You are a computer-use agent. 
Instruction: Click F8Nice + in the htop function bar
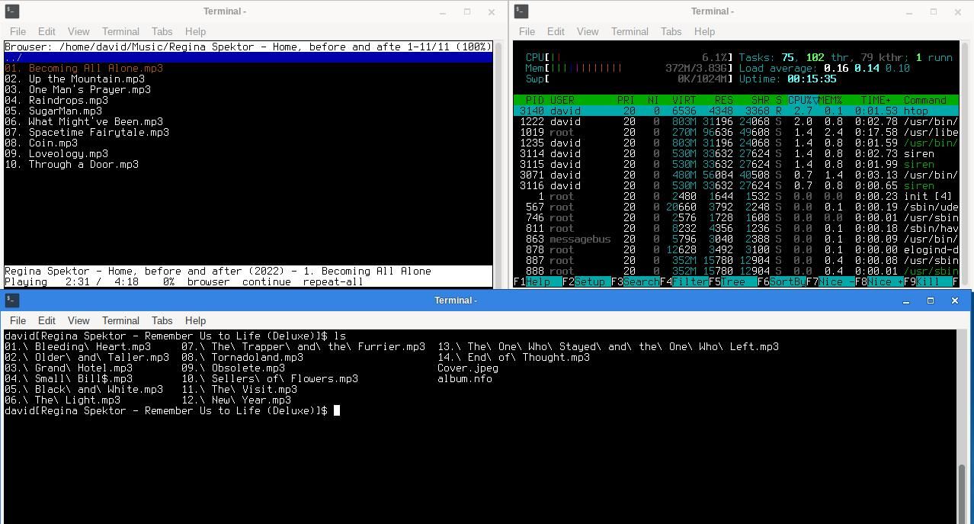tap(878, 281)
